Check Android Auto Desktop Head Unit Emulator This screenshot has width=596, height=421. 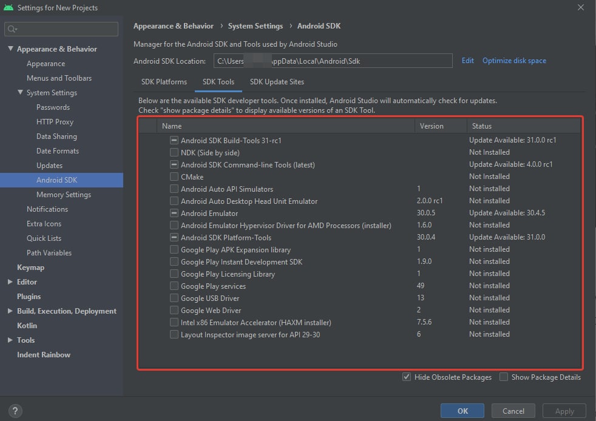point(174,201)
